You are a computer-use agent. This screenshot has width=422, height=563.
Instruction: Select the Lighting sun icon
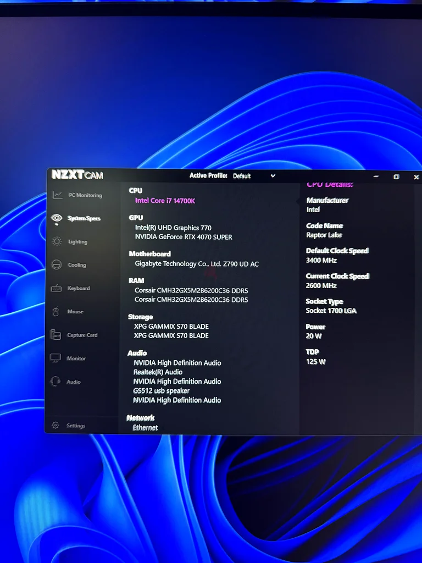pyautogui.click(x=57, y=241)
